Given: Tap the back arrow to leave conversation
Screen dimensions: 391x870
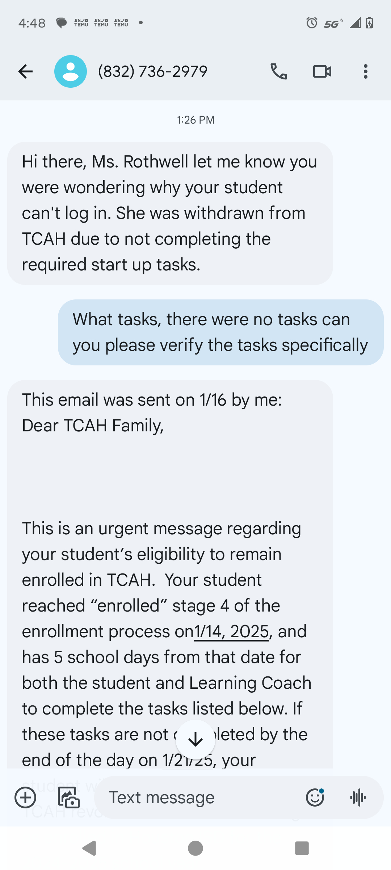Looking at the screenshot, I should click(x=25, y=71).
